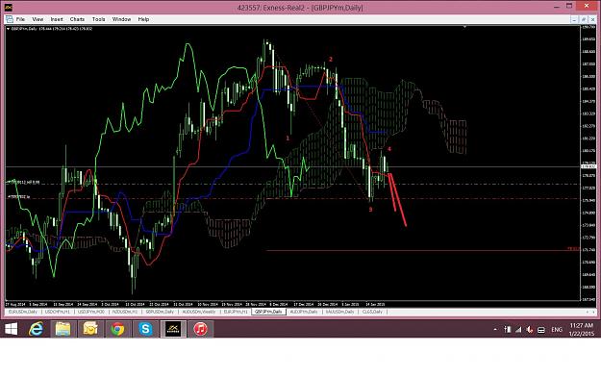Select the red trend line near candle 4
Viewport: 601px width, 377px height.
click(x=397, y=200)
